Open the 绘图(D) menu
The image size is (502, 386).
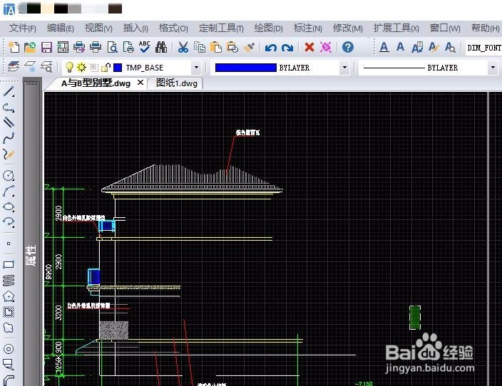click(x=268, y=28)
